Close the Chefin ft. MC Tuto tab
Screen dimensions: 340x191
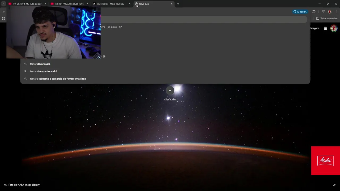(45, 4)
